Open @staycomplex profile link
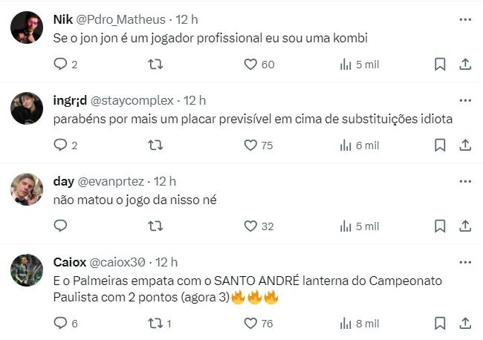Image resolution: width=483 pixels, height=340 pixels. pos(132,100)
